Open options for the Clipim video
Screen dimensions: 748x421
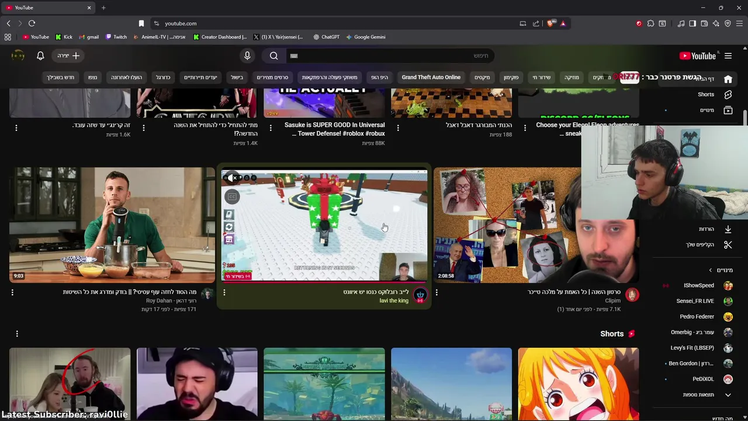point(437,292)
